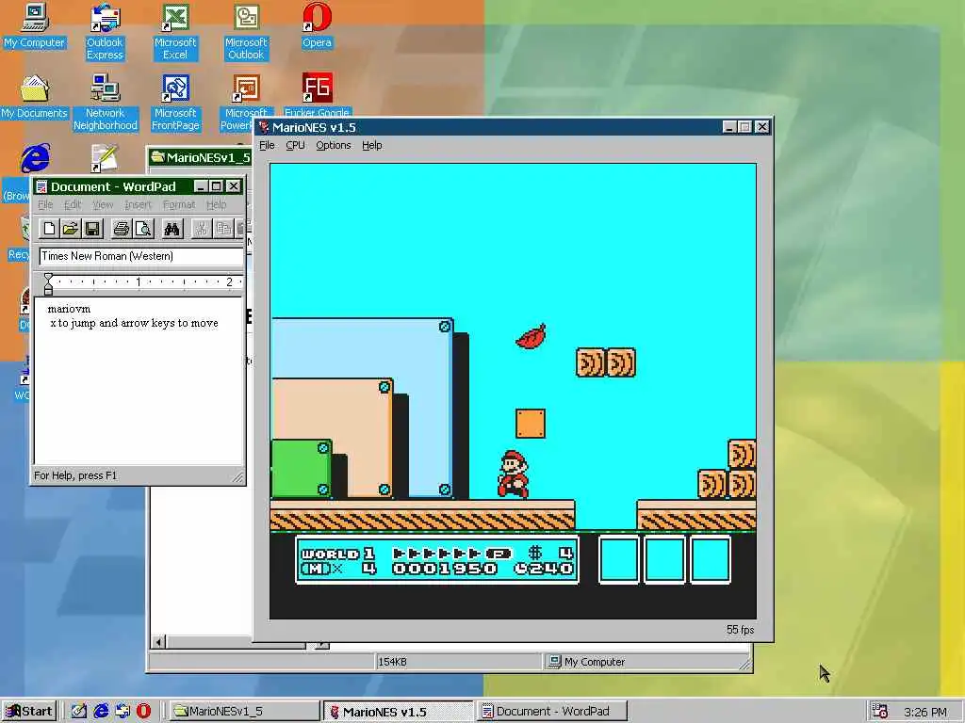This screenshot has width=965, height=723.
Task: Click the New document icon in WordPad
Action: tap(49, 230)
